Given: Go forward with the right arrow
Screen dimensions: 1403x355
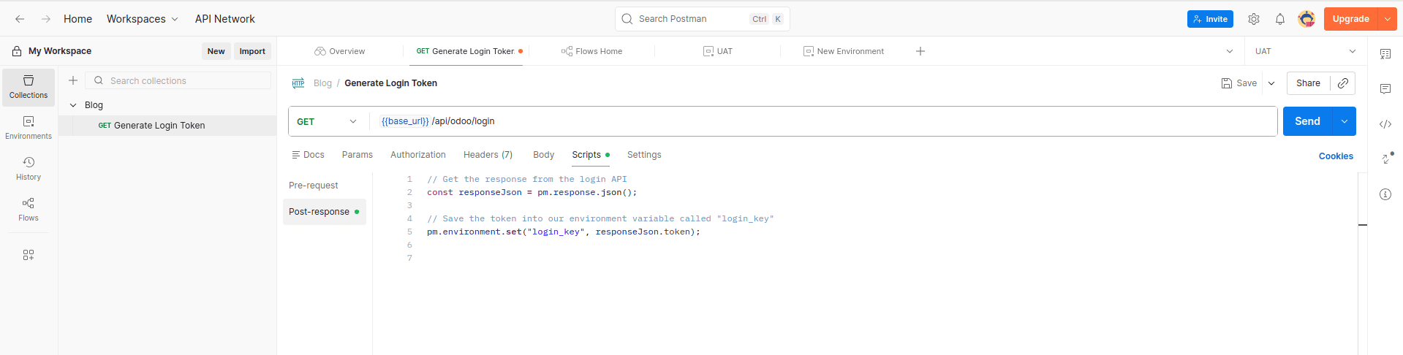Looking at the screenshot, I should 46,19.
